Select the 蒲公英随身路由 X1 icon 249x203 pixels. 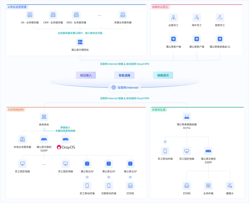coord(220,39)
